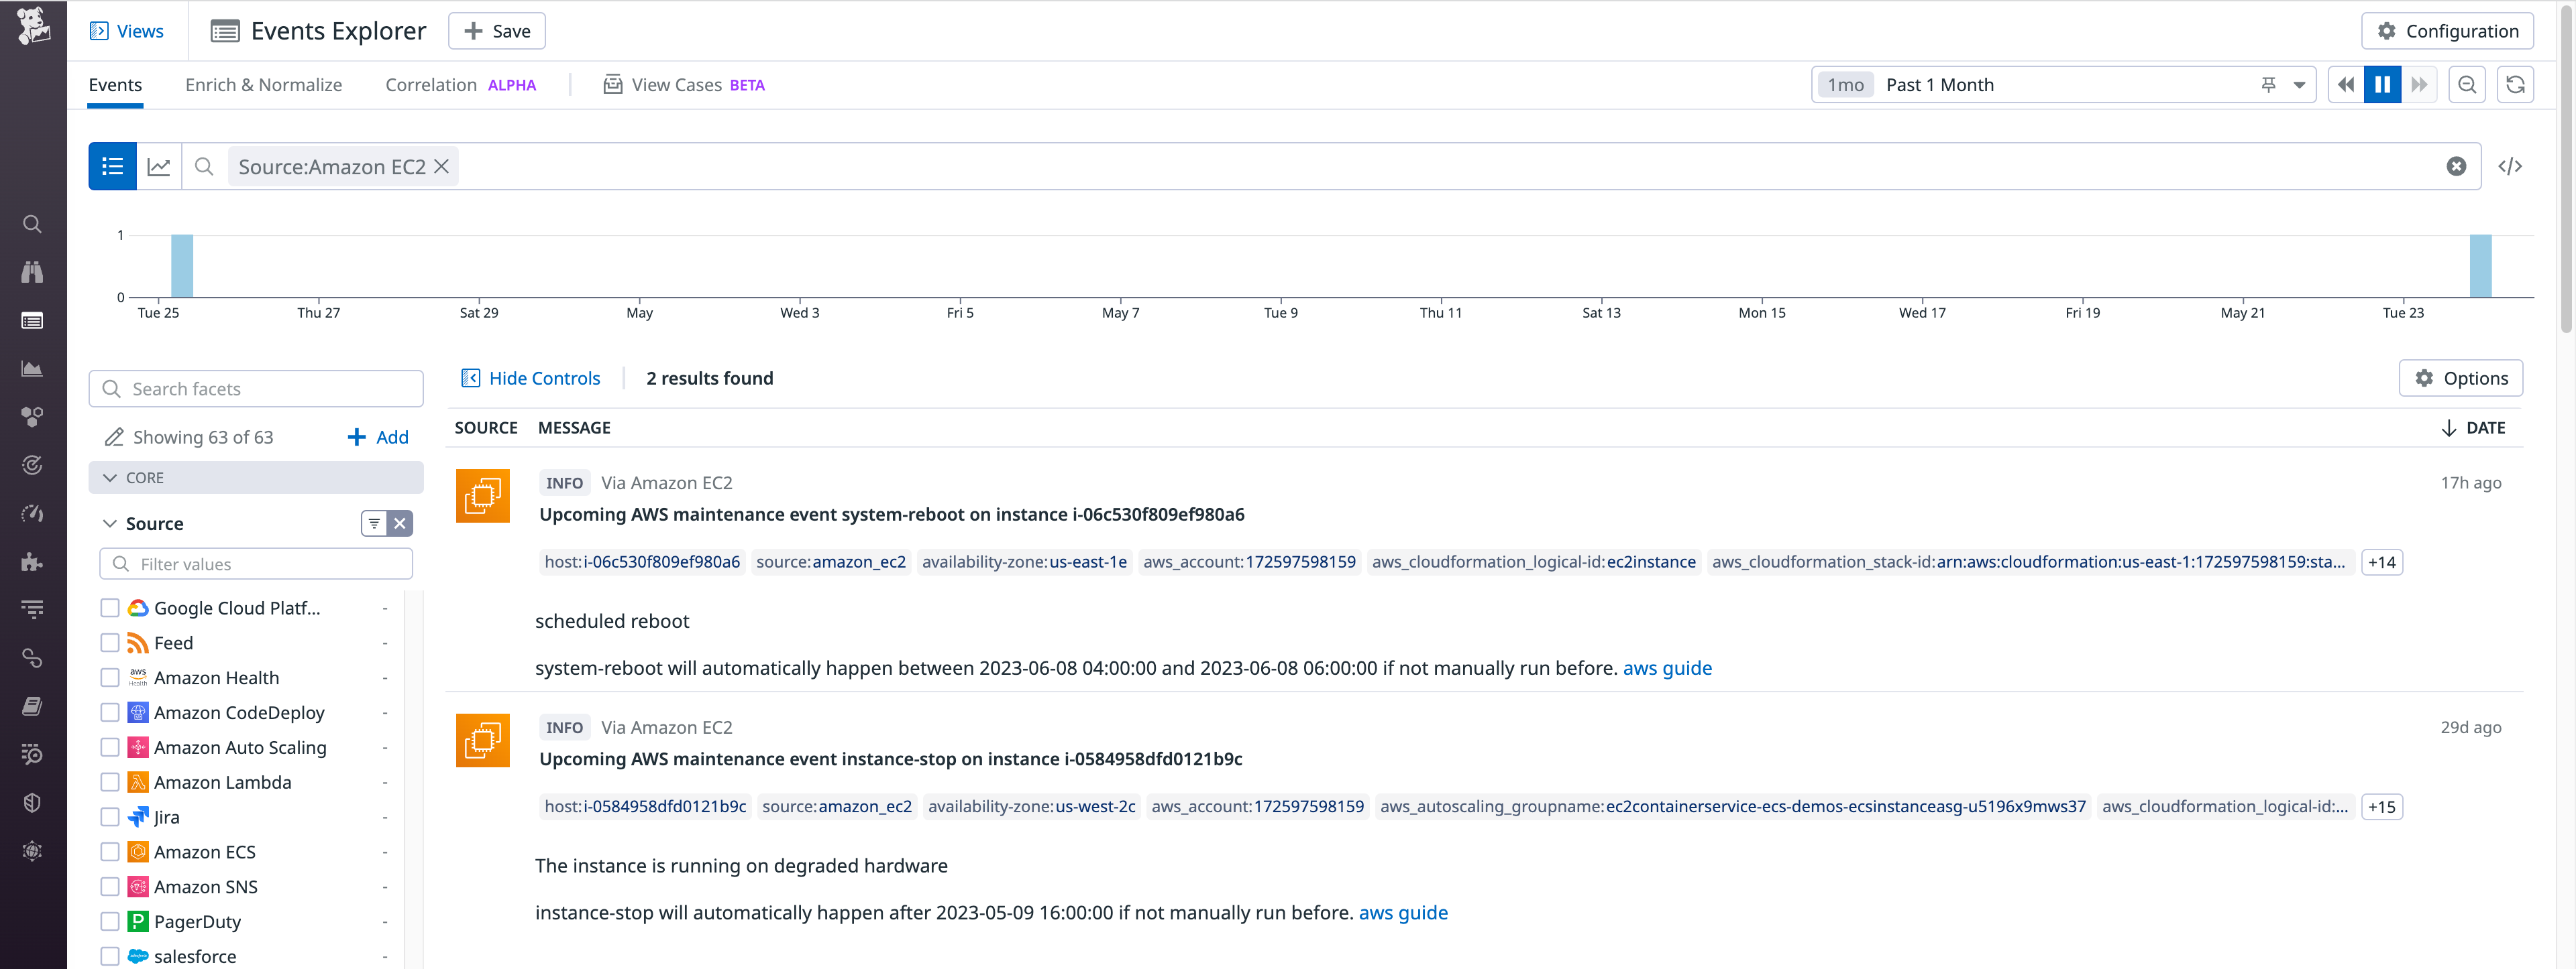The width and height of the screenshot is (2576, 969).
Task: Open Watchdog via the binoculars sidebar icon
Action: click(x=33, y=271)
